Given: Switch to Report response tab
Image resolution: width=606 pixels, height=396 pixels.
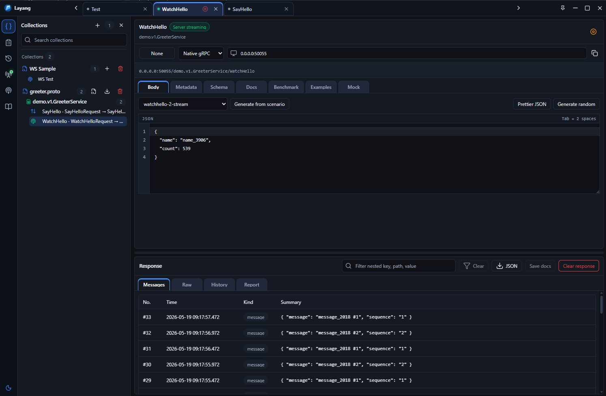Looking at the screenshot, I should pyautogui.click(x=251, y=285).
